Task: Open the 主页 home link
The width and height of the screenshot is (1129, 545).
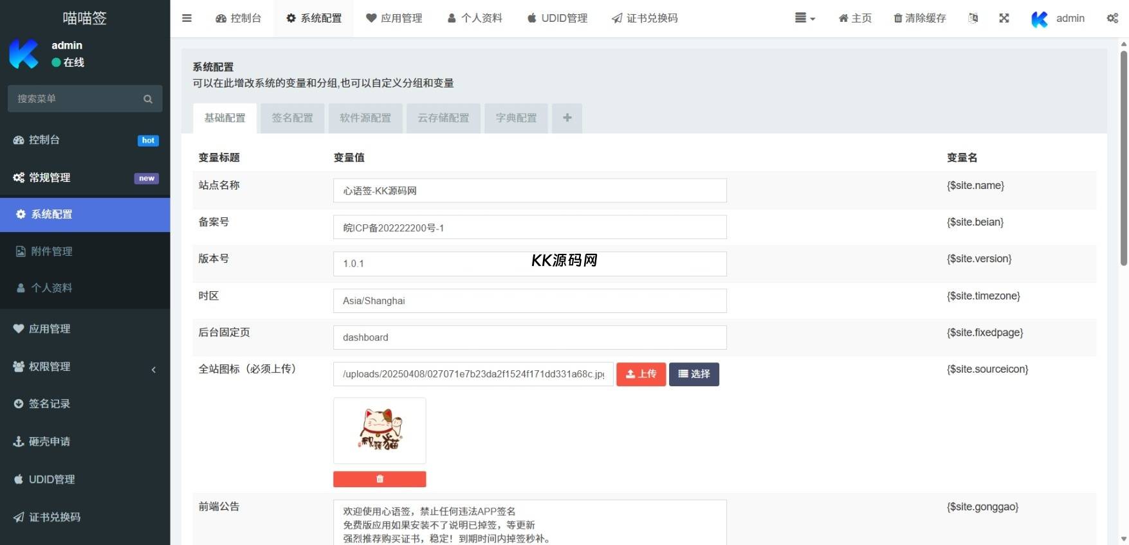Action: 855,18
